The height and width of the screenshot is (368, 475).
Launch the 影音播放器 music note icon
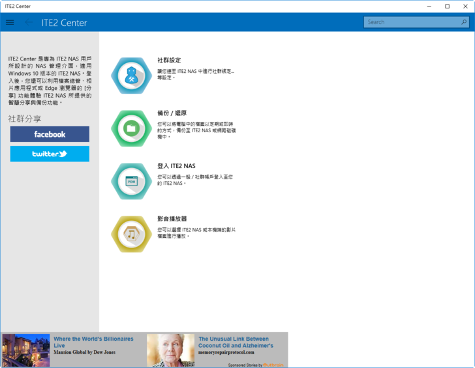point(131,234)
